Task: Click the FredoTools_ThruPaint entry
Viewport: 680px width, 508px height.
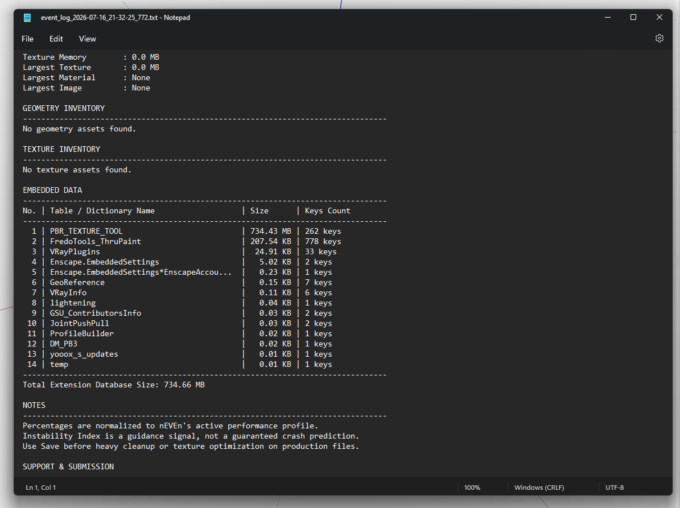Action: pos(96,241)
